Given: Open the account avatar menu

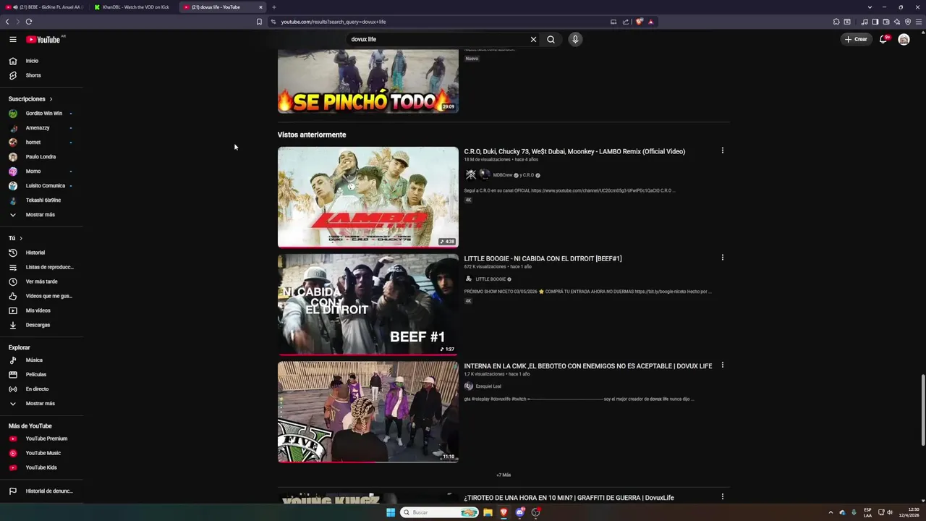Looking at the screenshot, I should pos(904,39).
